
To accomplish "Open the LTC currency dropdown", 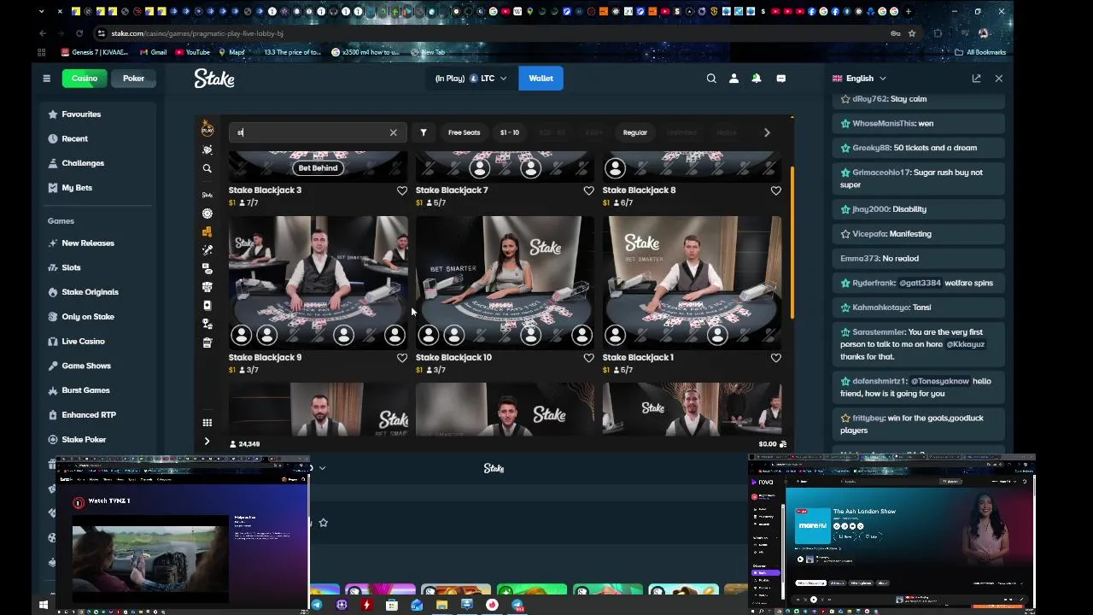I will 471,78.
